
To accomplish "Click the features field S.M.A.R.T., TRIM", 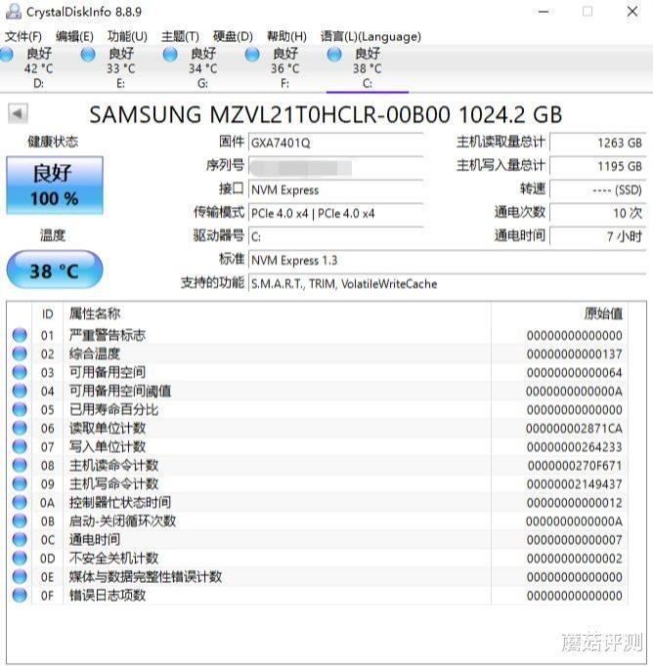I will 448,283.
